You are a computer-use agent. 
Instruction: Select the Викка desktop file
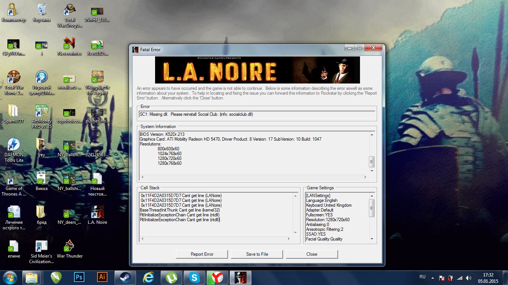(42, 181)
